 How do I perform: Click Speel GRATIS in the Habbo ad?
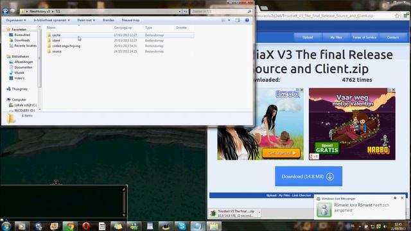tap(327, 148)
